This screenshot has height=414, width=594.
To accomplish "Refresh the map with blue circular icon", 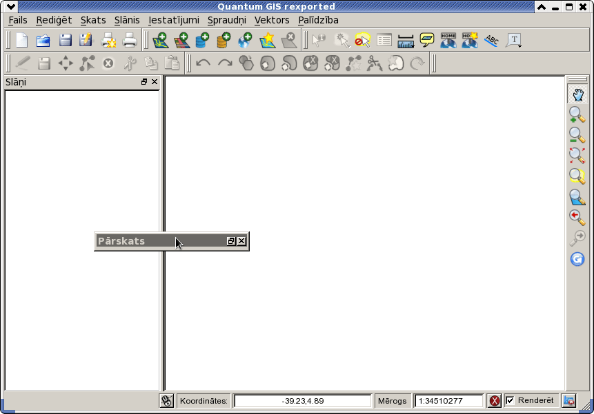I will 577,259.
